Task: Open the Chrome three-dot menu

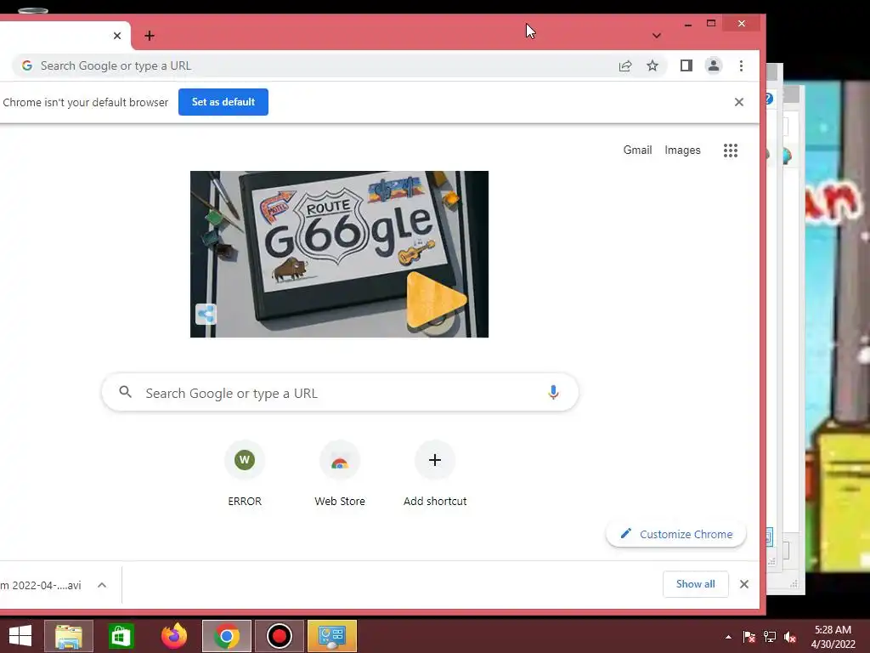Action: pyautogui.click(x=741, y=65)
